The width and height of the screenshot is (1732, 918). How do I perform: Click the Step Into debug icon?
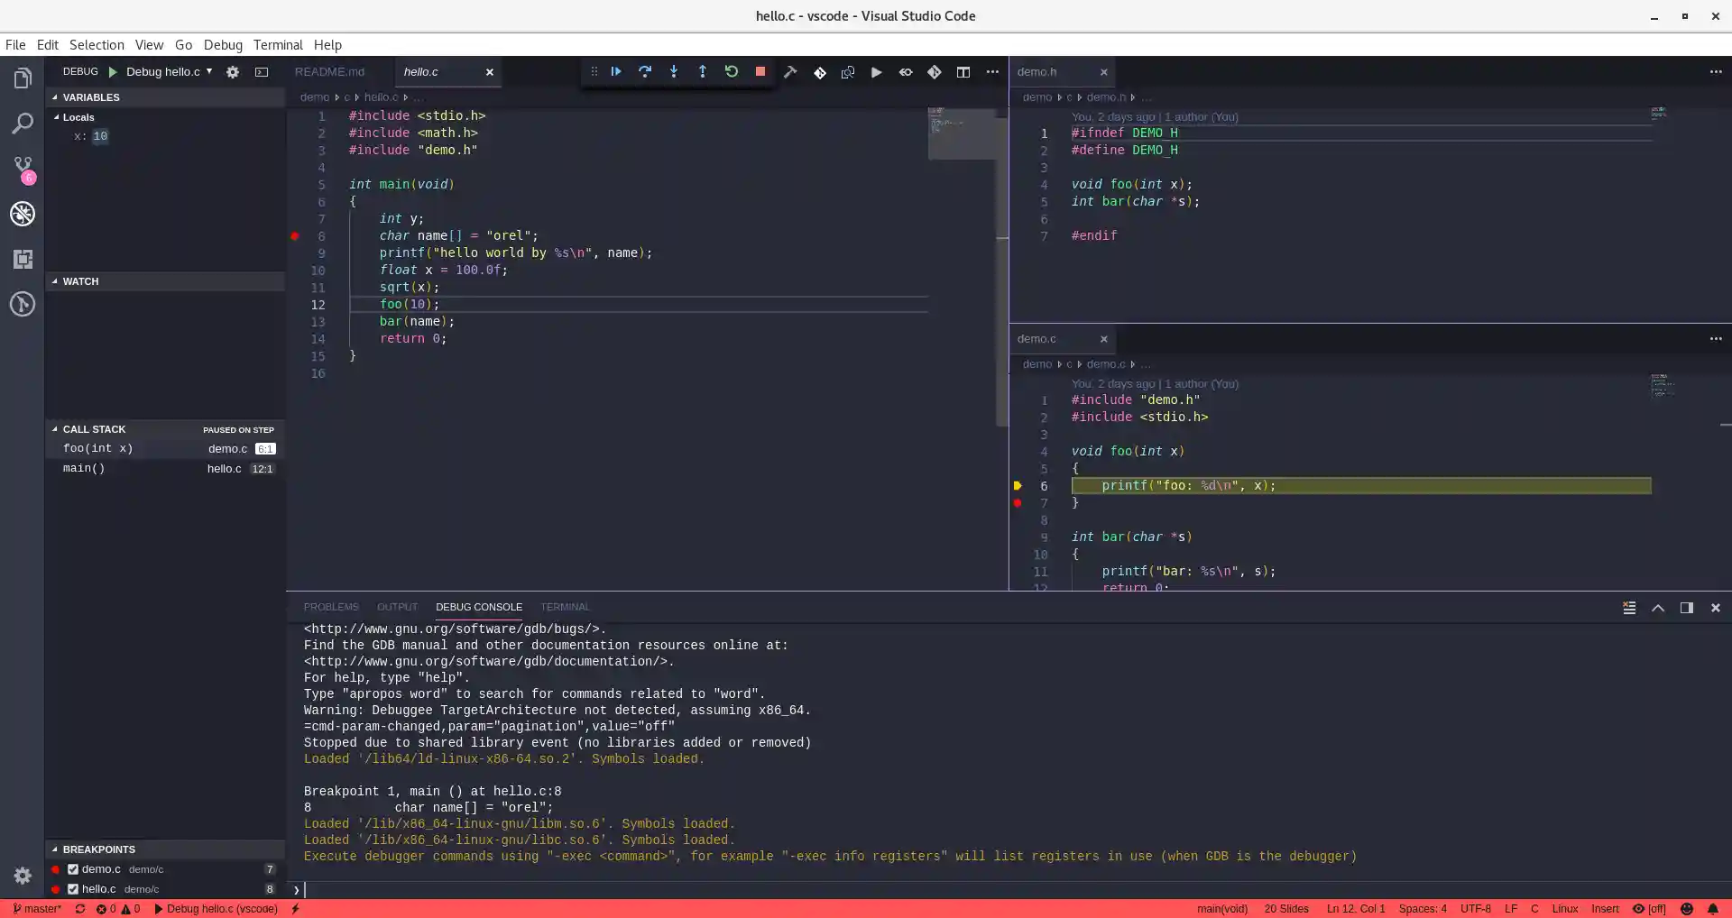[674, 72]
